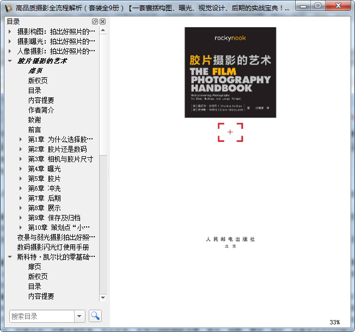
Task: Select 摄影构图：拍出好照片的… title
Action: pos(56,32)
